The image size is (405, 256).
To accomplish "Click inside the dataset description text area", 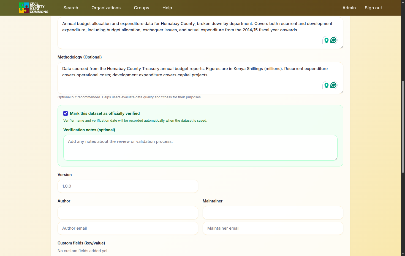I will click(200, 33).
